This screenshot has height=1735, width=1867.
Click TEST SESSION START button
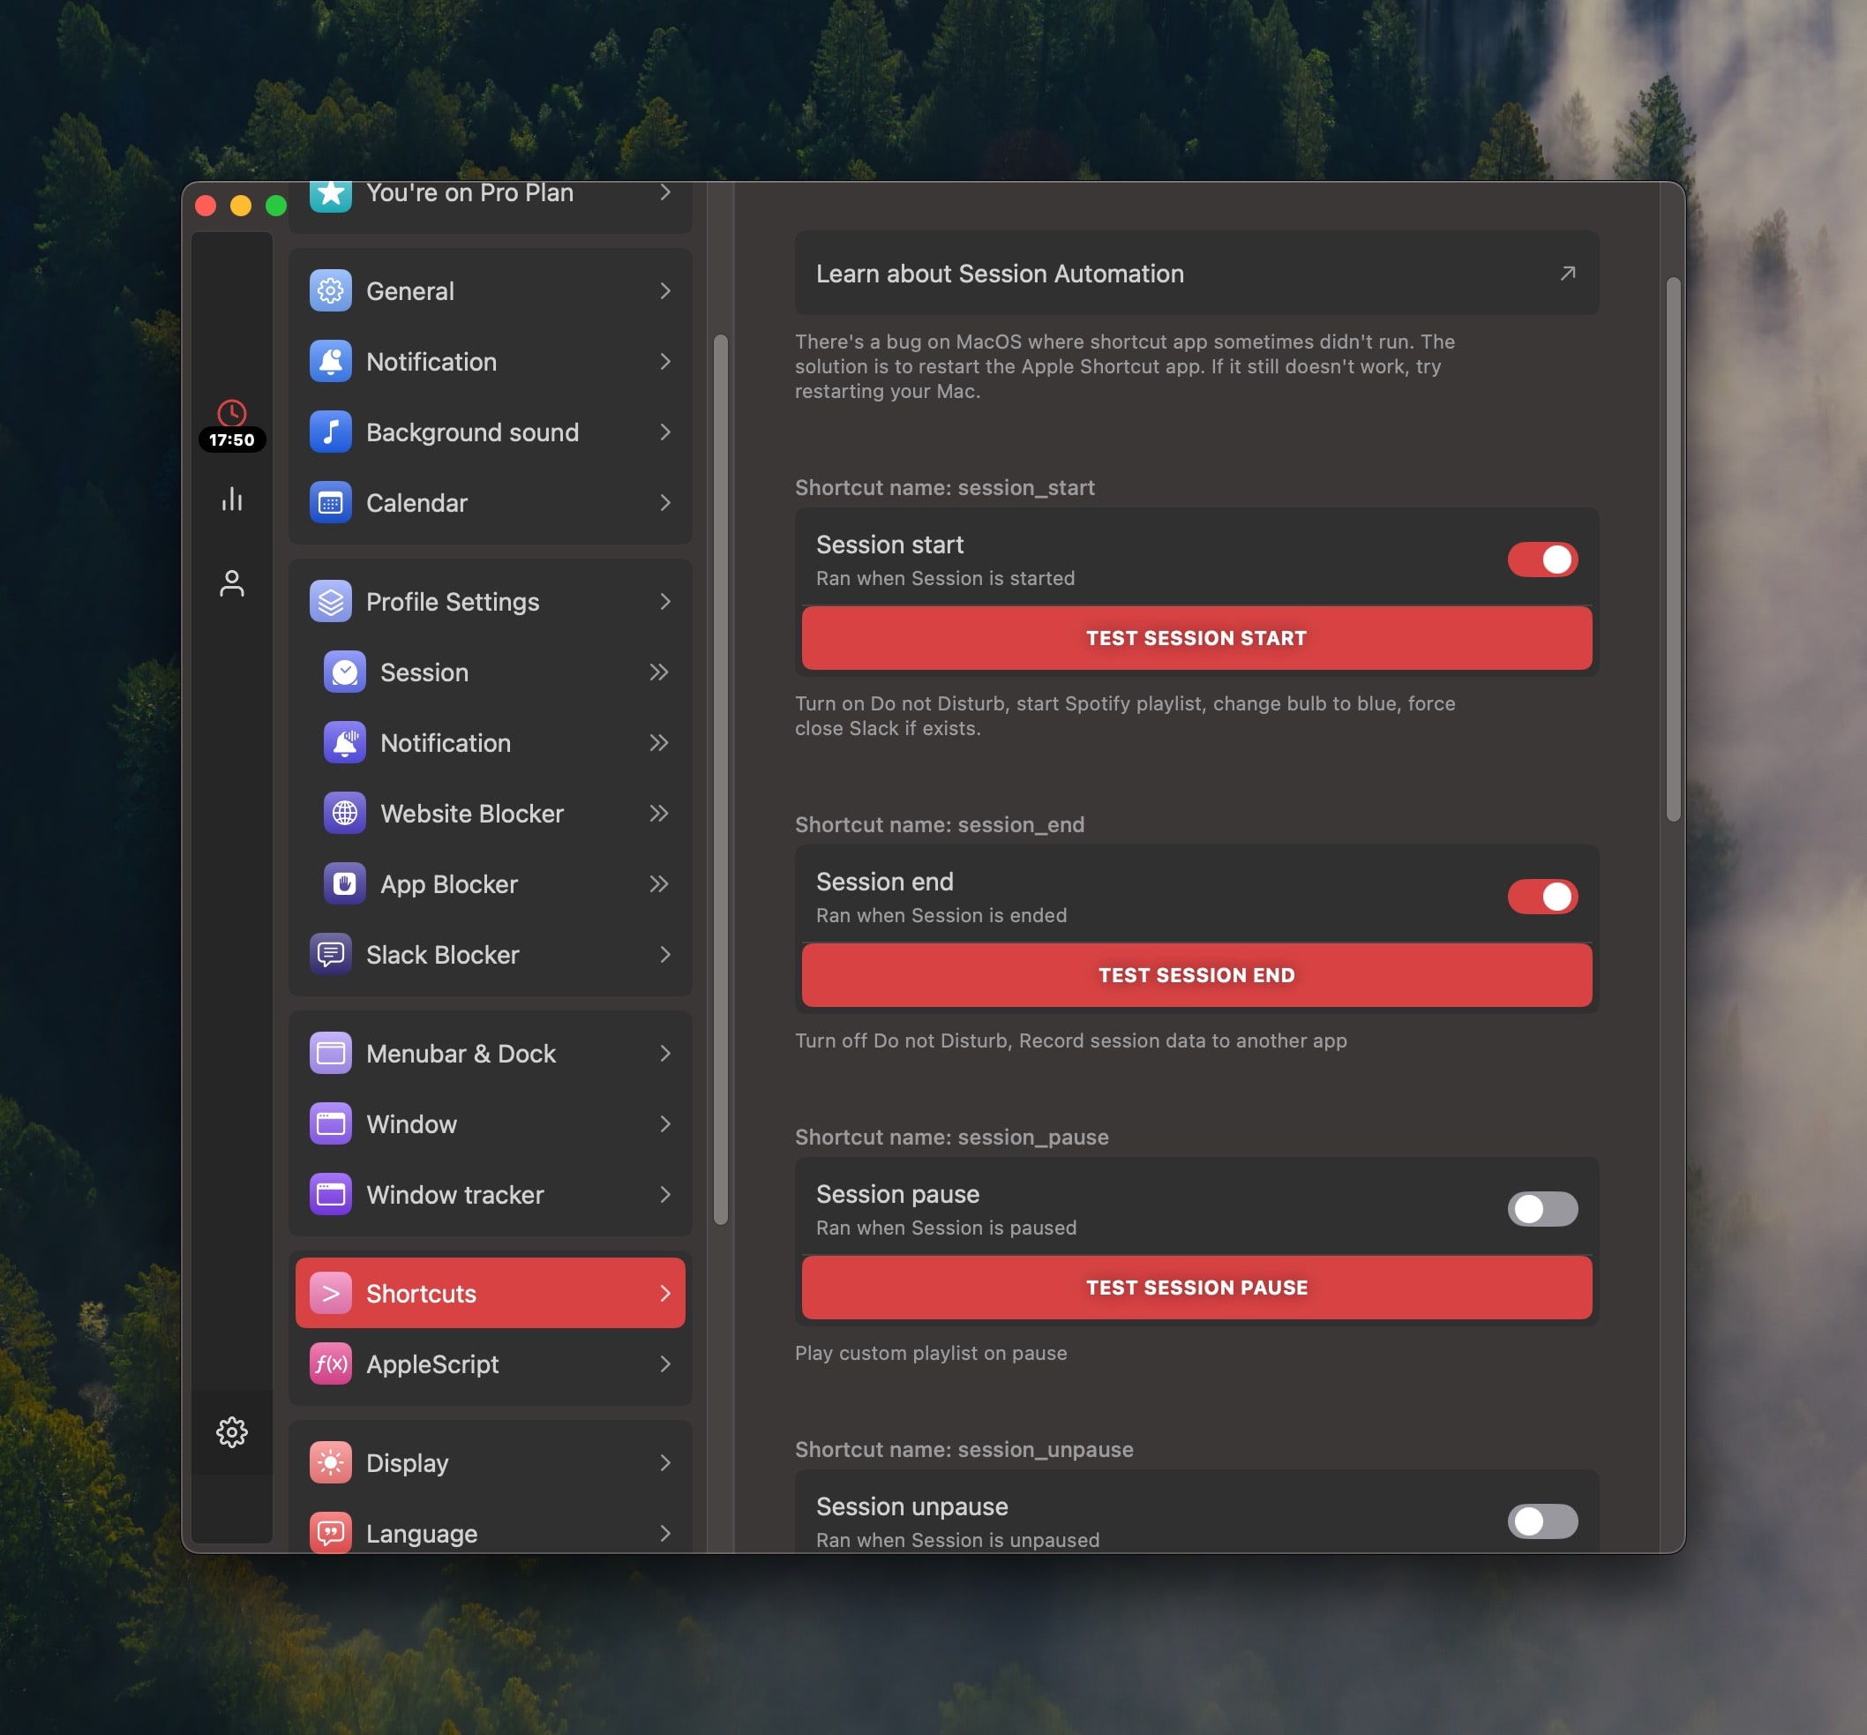click(1196, 636)
